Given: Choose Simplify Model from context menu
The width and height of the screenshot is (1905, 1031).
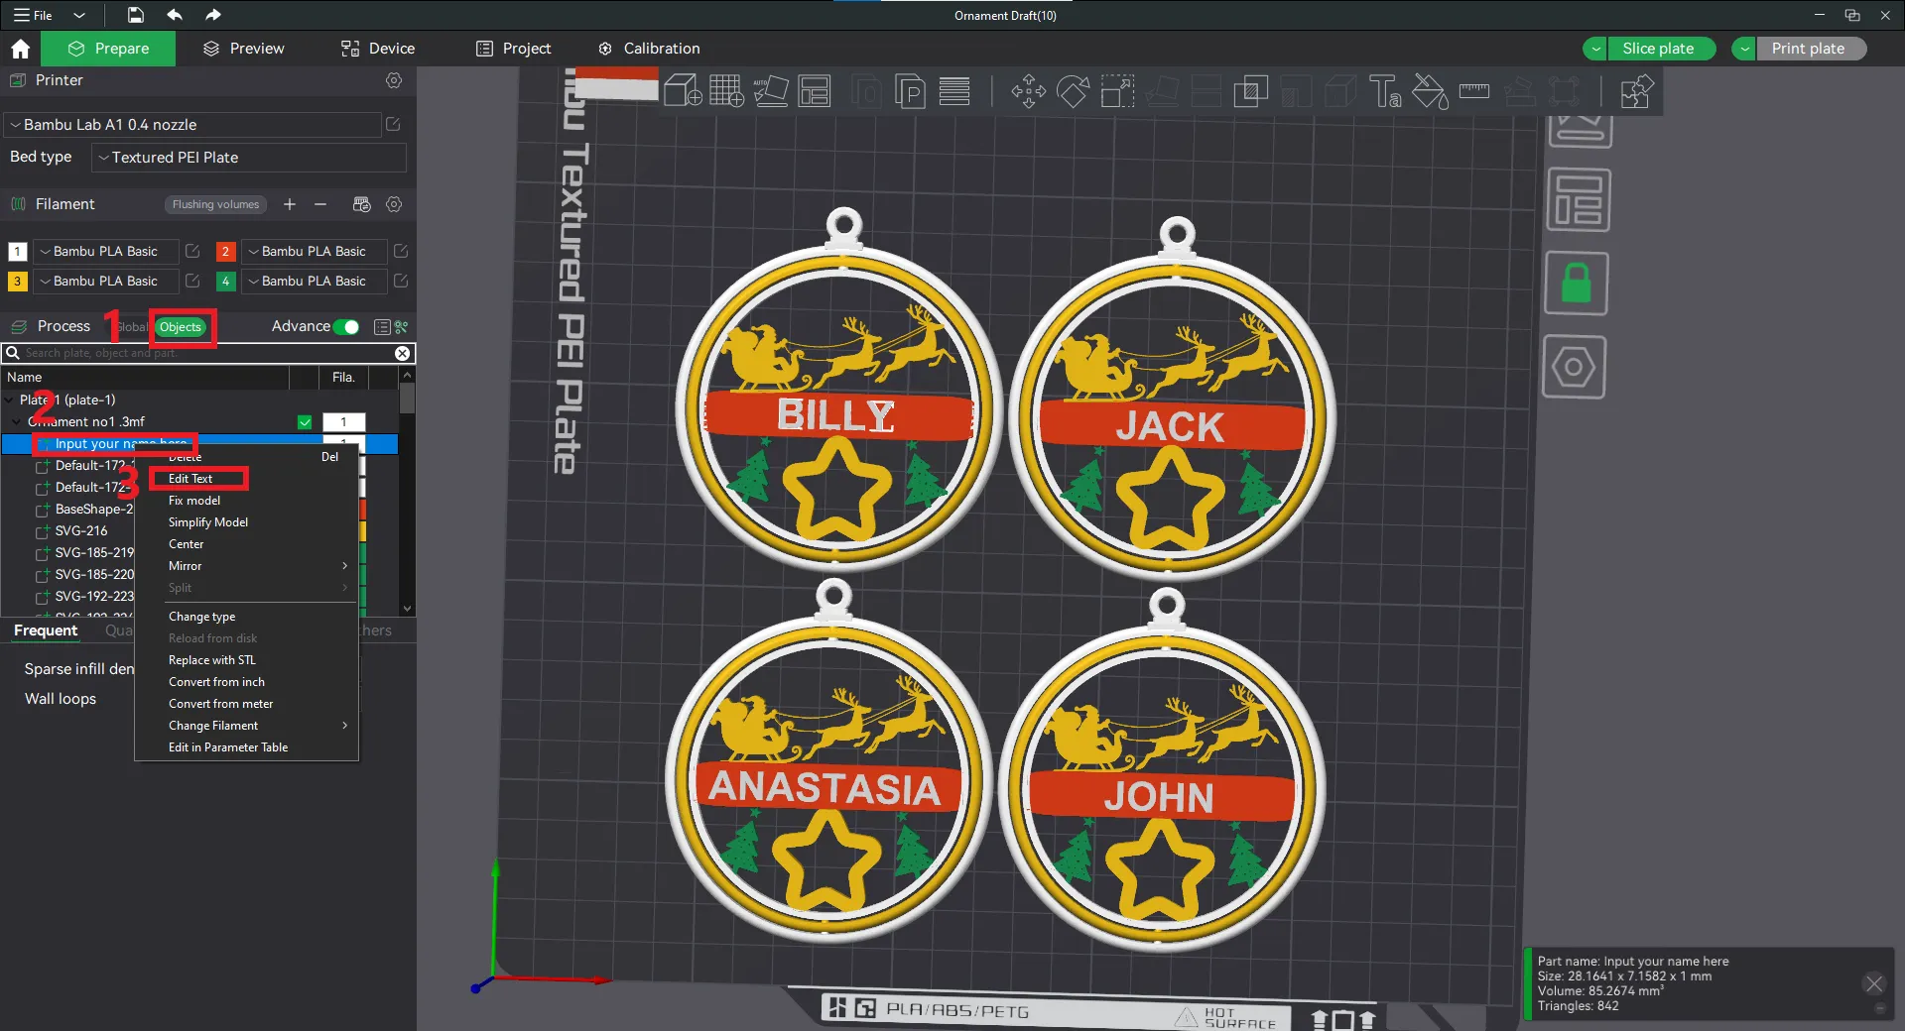Looking at the screenshot, I should [208, 522].
